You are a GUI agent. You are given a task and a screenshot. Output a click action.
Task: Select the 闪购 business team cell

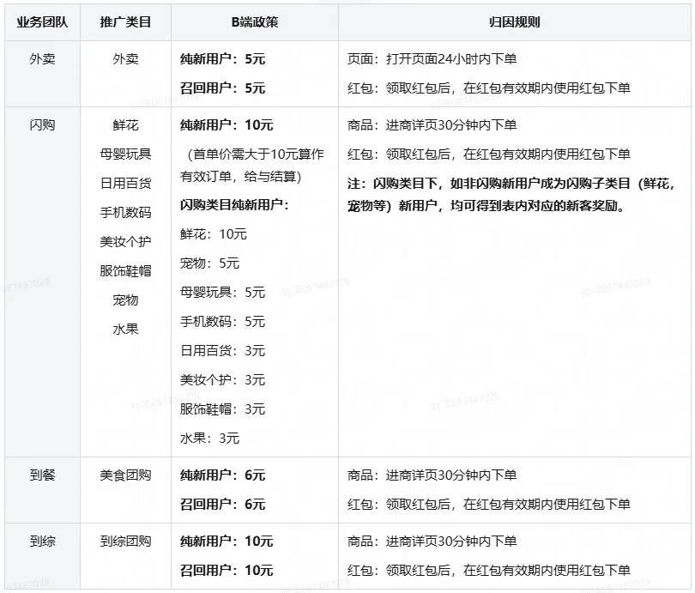[42, 125]
